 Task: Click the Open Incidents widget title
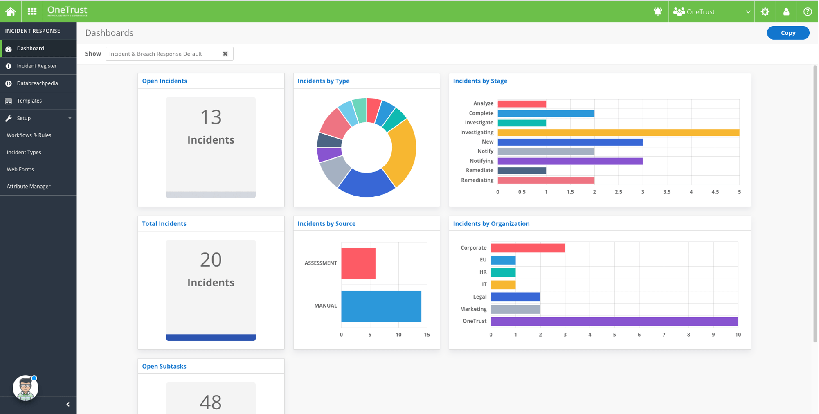164,81
